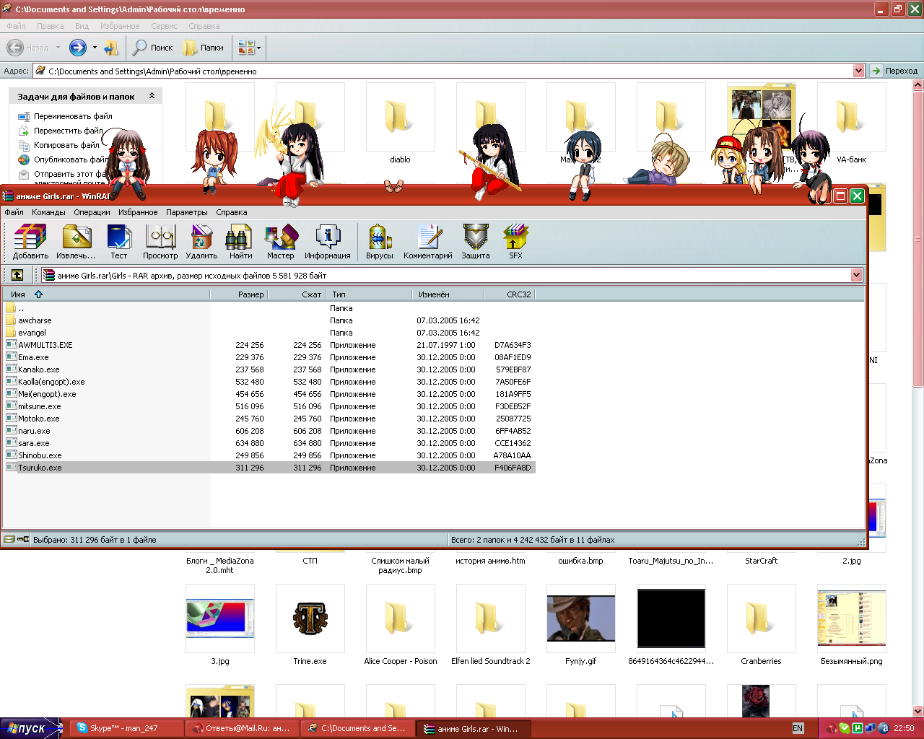The image size is (924, 739).
Task: Click the Переход (Go) button
Action: coord(894,71)
